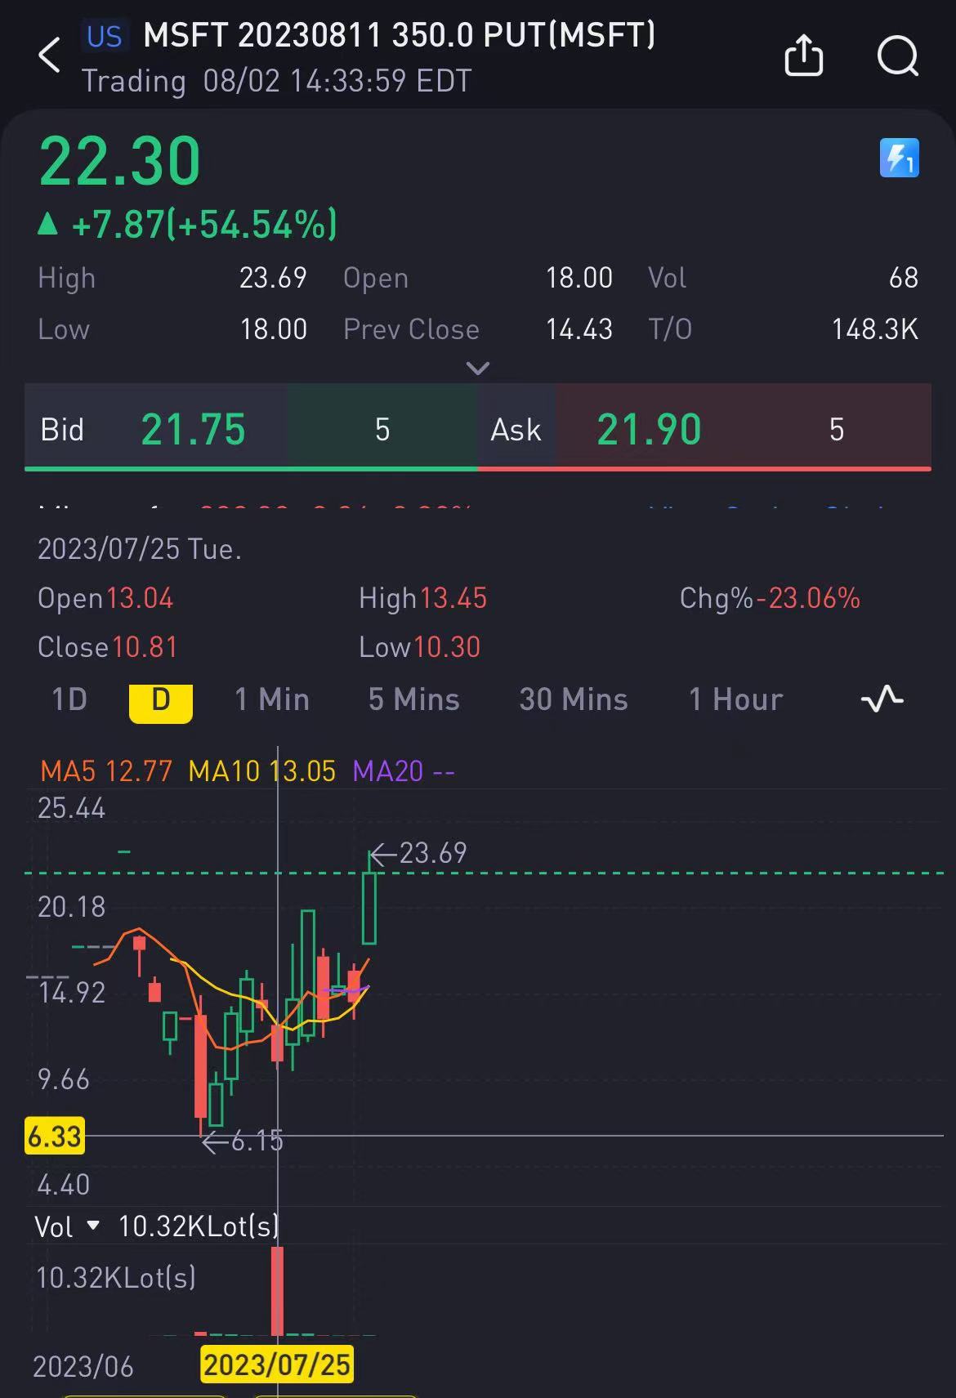This screenshot has height=1398, width=956.
Task: Tap the 10.32KLot(s) volume reading beside Vol
Action: coord(199,1226)
